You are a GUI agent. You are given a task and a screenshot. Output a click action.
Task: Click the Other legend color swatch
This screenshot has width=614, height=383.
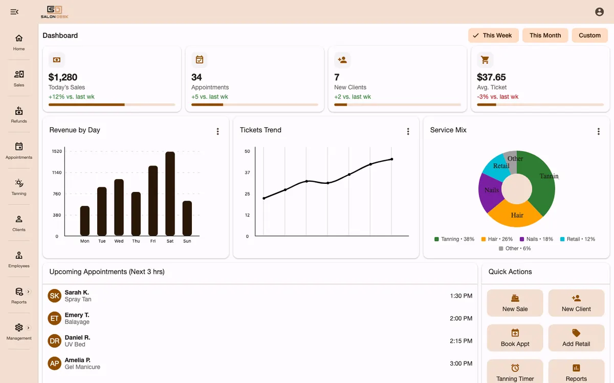point(501,249)
